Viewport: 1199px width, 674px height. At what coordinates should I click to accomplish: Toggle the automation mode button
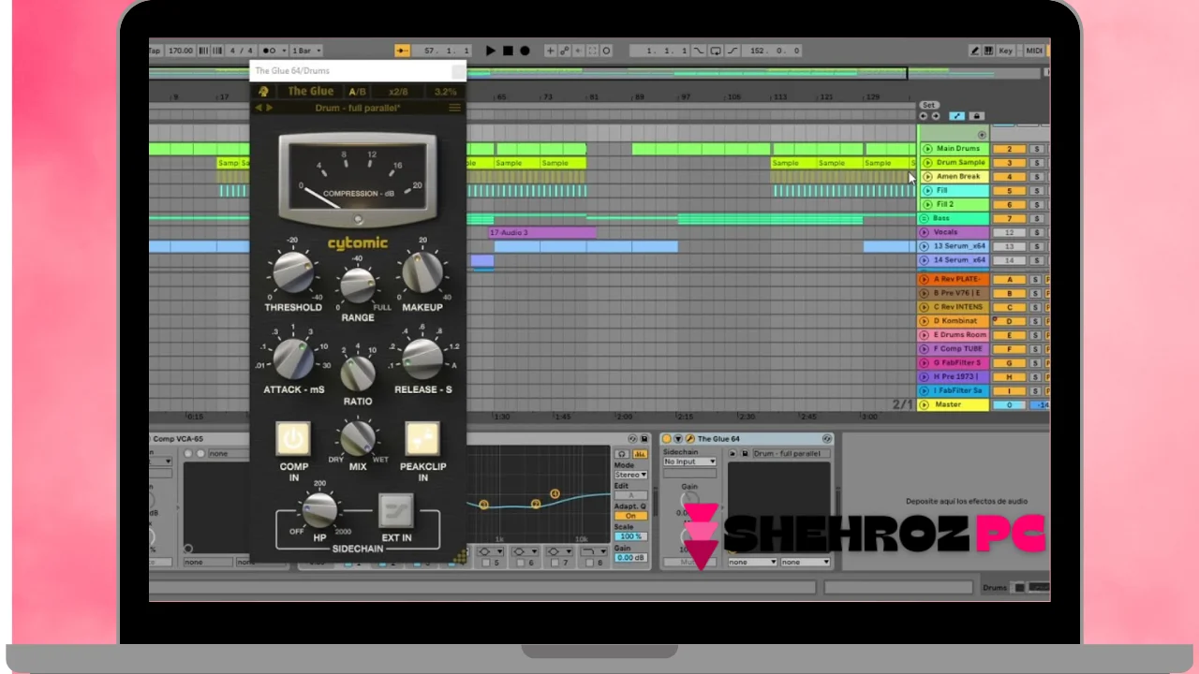[x=956, y=116]
